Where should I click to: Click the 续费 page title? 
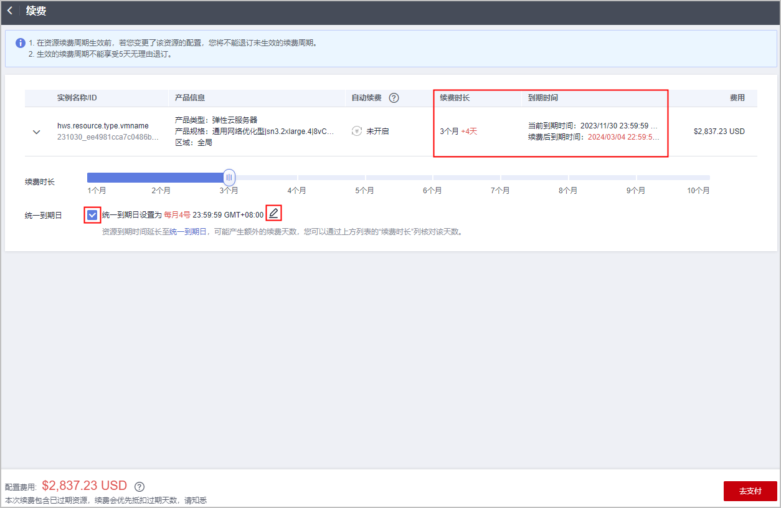[36, 11]
